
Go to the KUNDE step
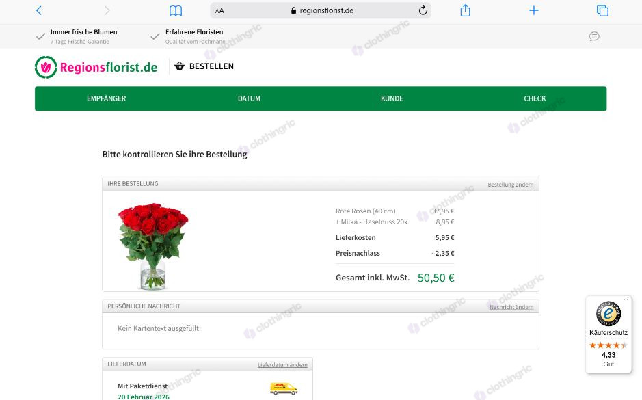click(x=392, y=98)
